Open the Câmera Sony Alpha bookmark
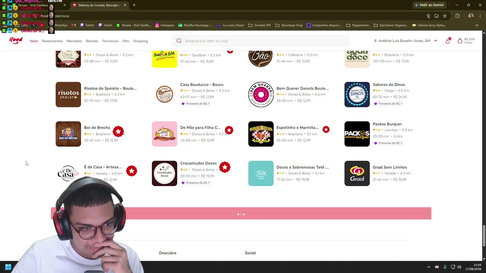 point(429,25)
